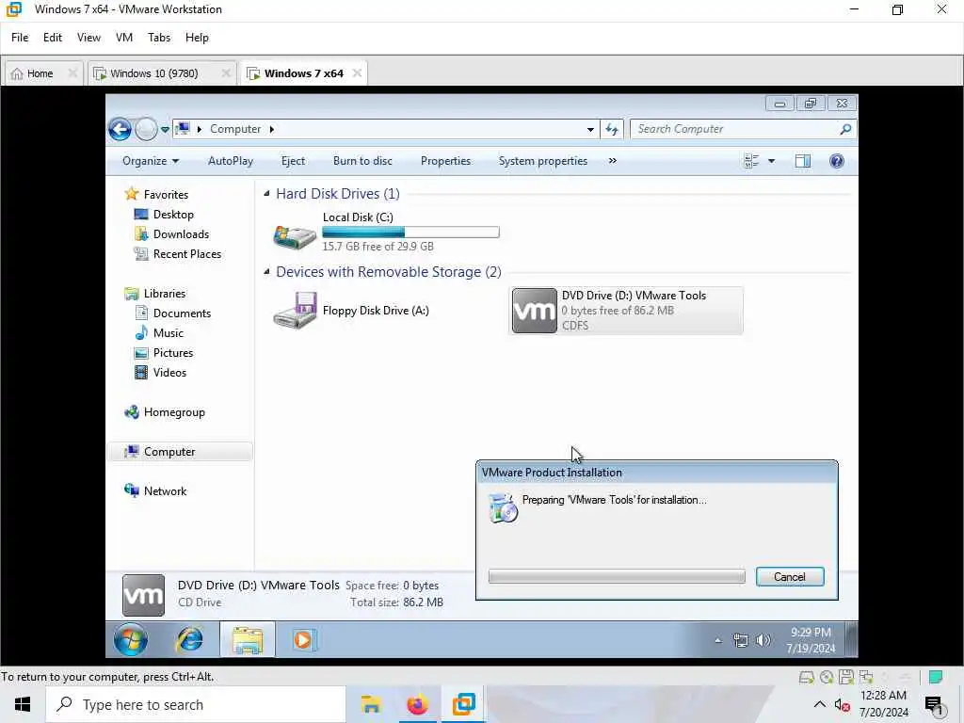Viewport: 964px width, 723px height.
Task: Open the Edit menu
Action: point(53,38)
